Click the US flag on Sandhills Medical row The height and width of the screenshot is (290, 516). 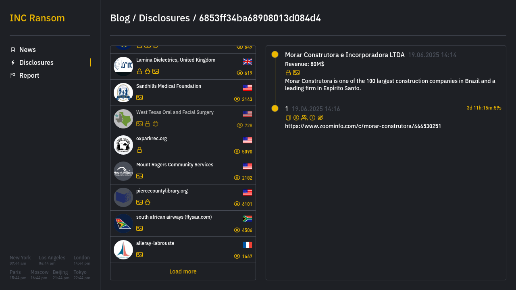pos(248,88)
